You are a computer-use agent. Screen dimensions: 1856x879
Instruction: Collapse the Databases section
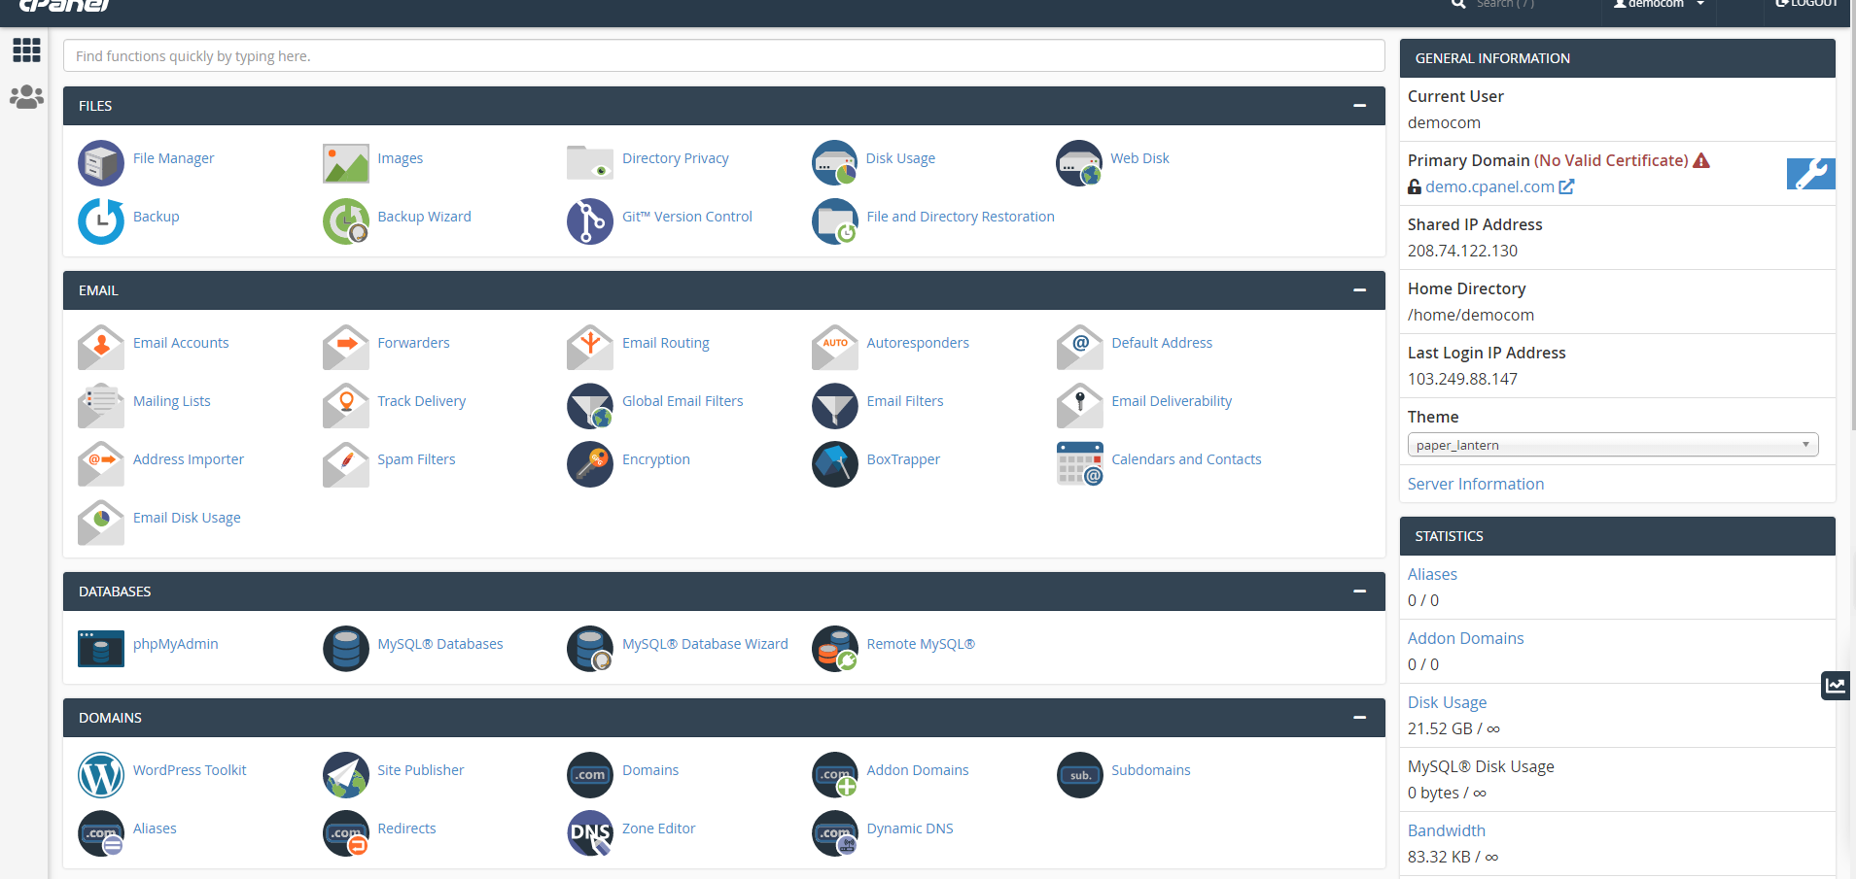1359,592
